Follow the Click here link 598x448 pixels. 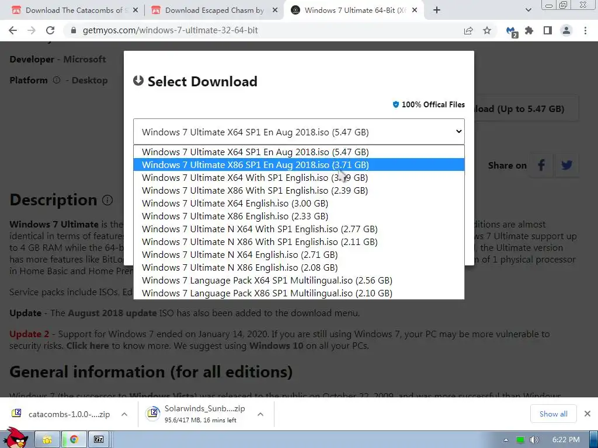[88, 346]
